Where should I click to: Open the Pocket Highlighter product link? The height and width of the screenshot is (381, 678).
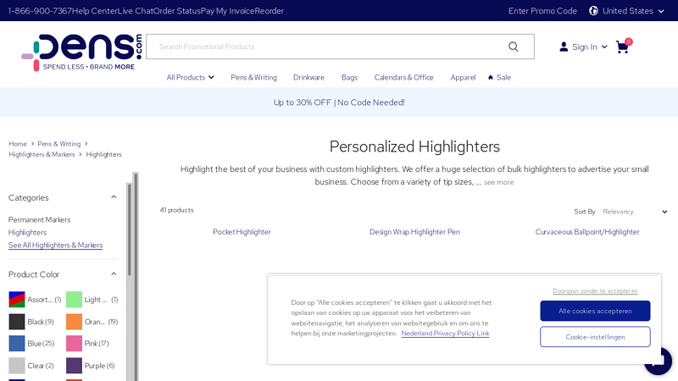(x=242, y=232)
